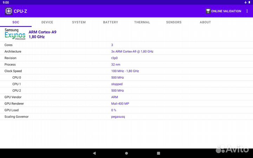Open the ABOUT tab

205,22
